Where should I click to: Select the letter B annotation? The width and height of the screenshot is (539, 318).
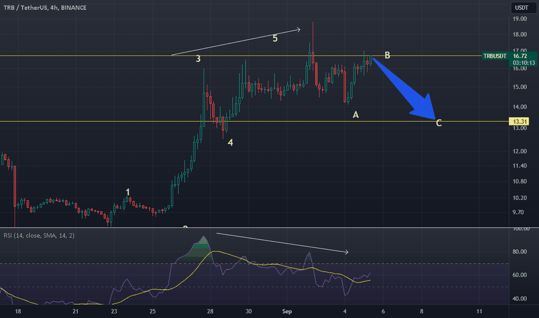(387, 55)
